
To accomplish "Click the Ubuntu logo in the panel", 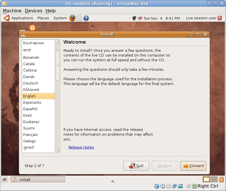I will pyautogui.click(x=7, y=18).
